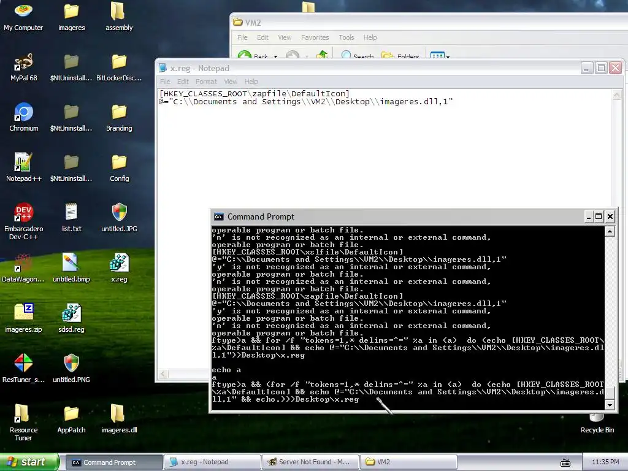
Task: Open Notepad Edit menu
Action: point(183,82)
